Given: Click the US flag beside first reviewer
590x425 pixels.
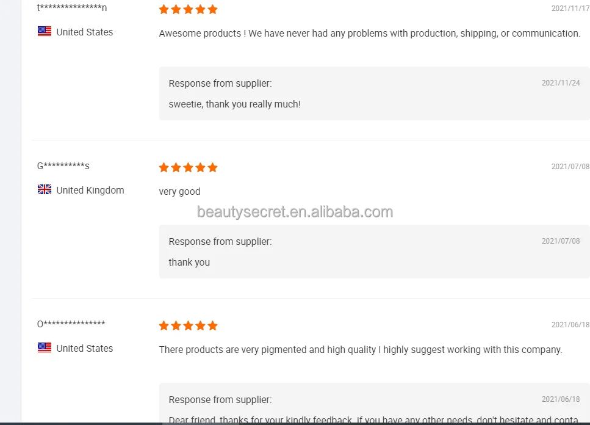Looking at the screenshot, I should (x=45, y=32).
